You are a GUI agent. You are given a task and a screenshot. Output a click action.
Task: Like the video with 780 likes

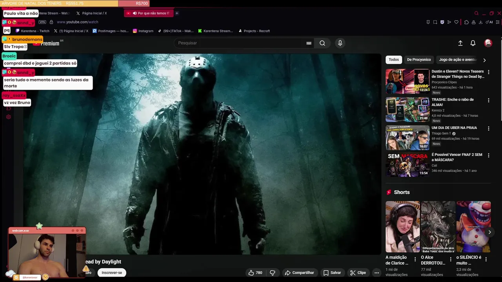pos(255,273)
